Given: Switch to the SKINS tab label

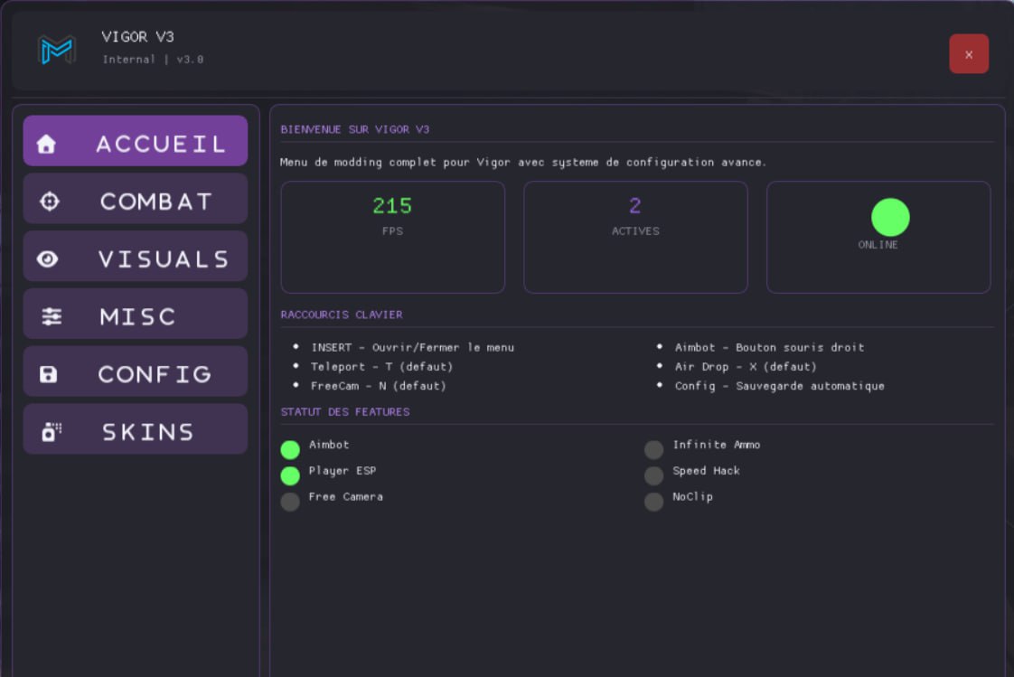Looking at the screenshot, I should [148, 432].
